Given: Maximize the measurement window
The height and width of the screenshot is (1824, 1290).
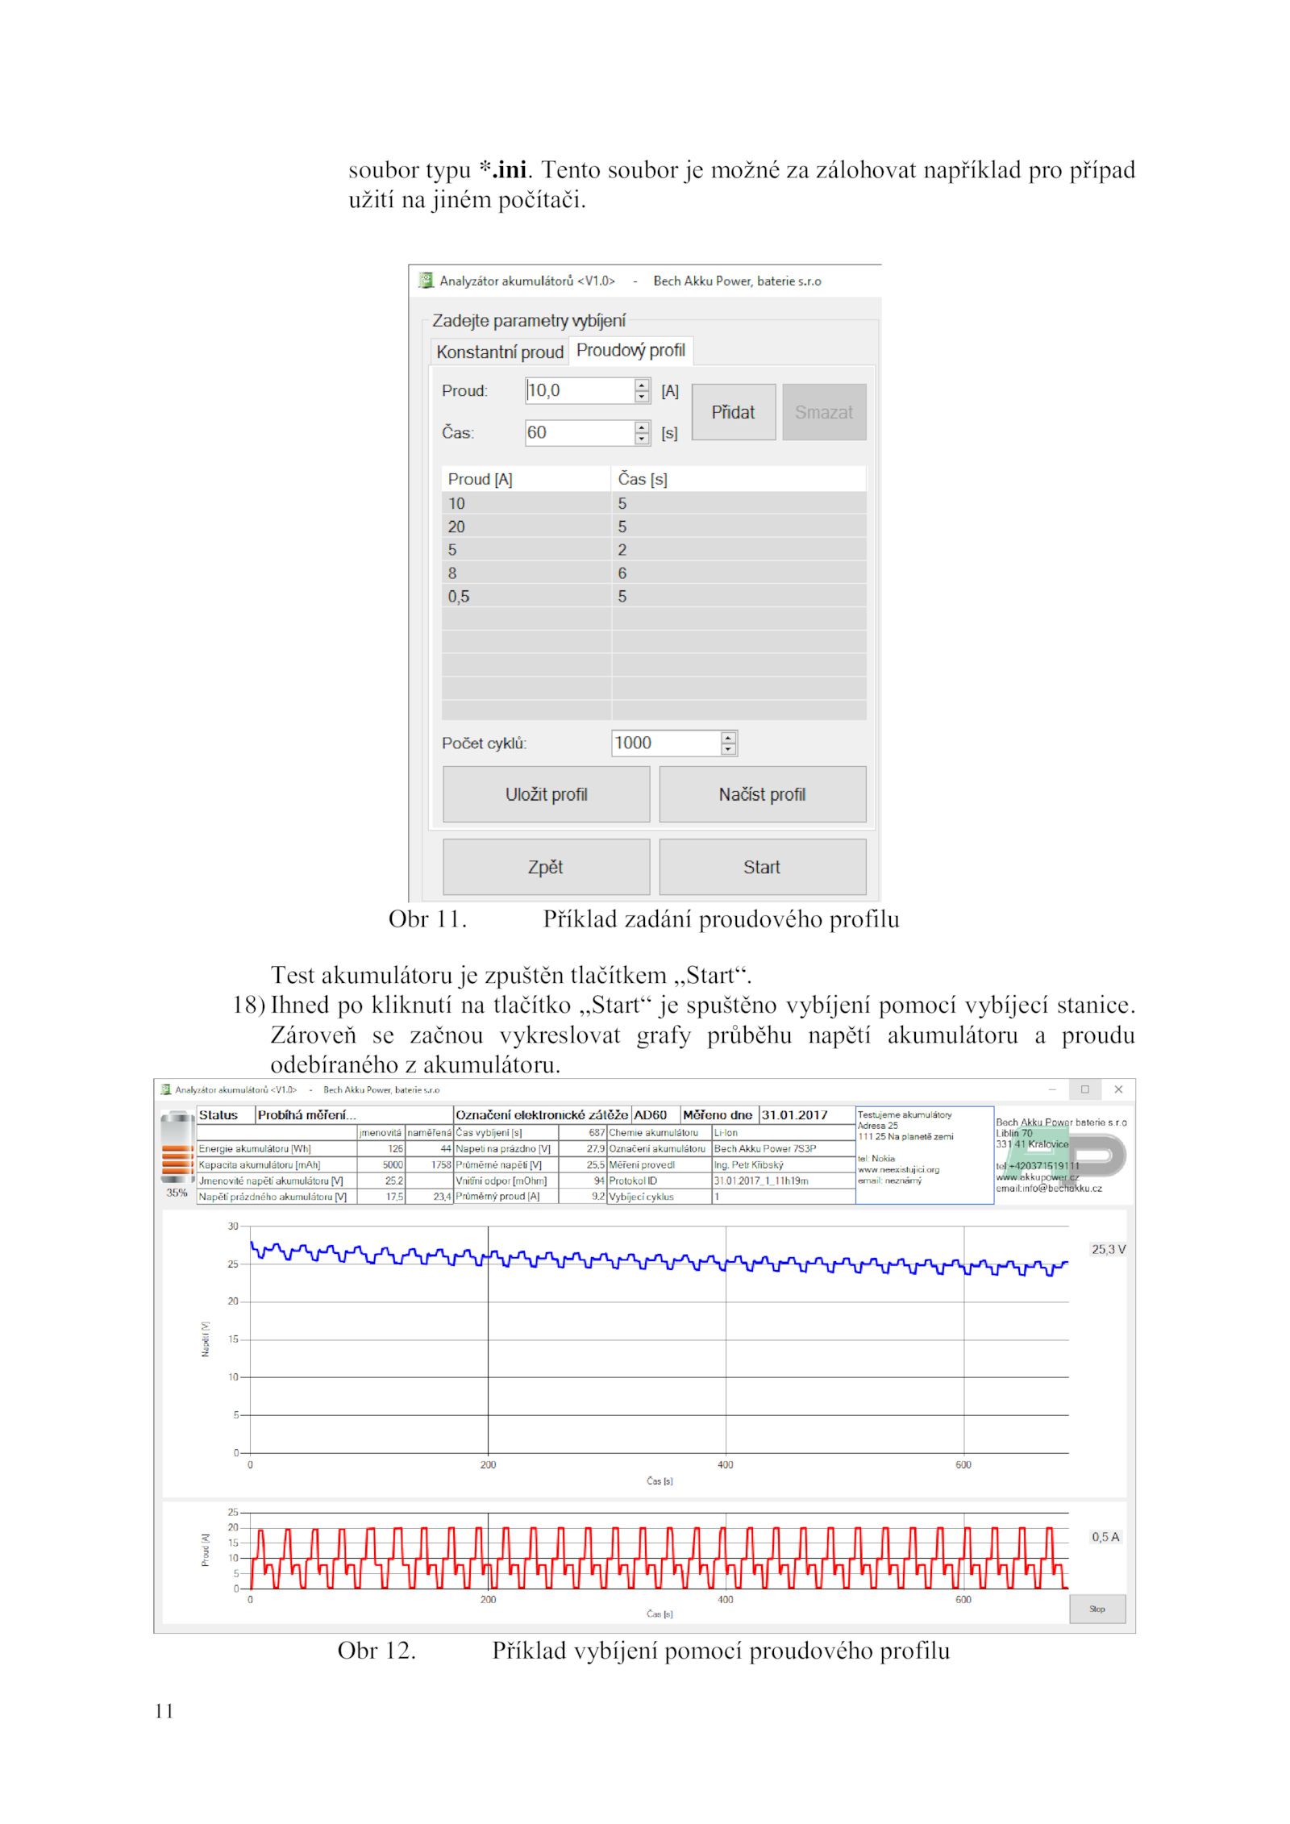Looking at the screenshot, I should pos(1084,1089).
